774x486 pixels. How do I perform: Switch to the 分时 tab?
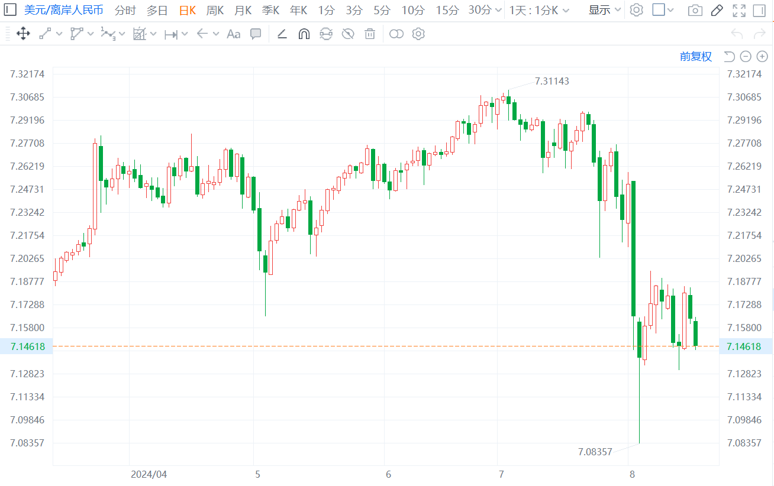pyautogui.click(x=125, y=10)
